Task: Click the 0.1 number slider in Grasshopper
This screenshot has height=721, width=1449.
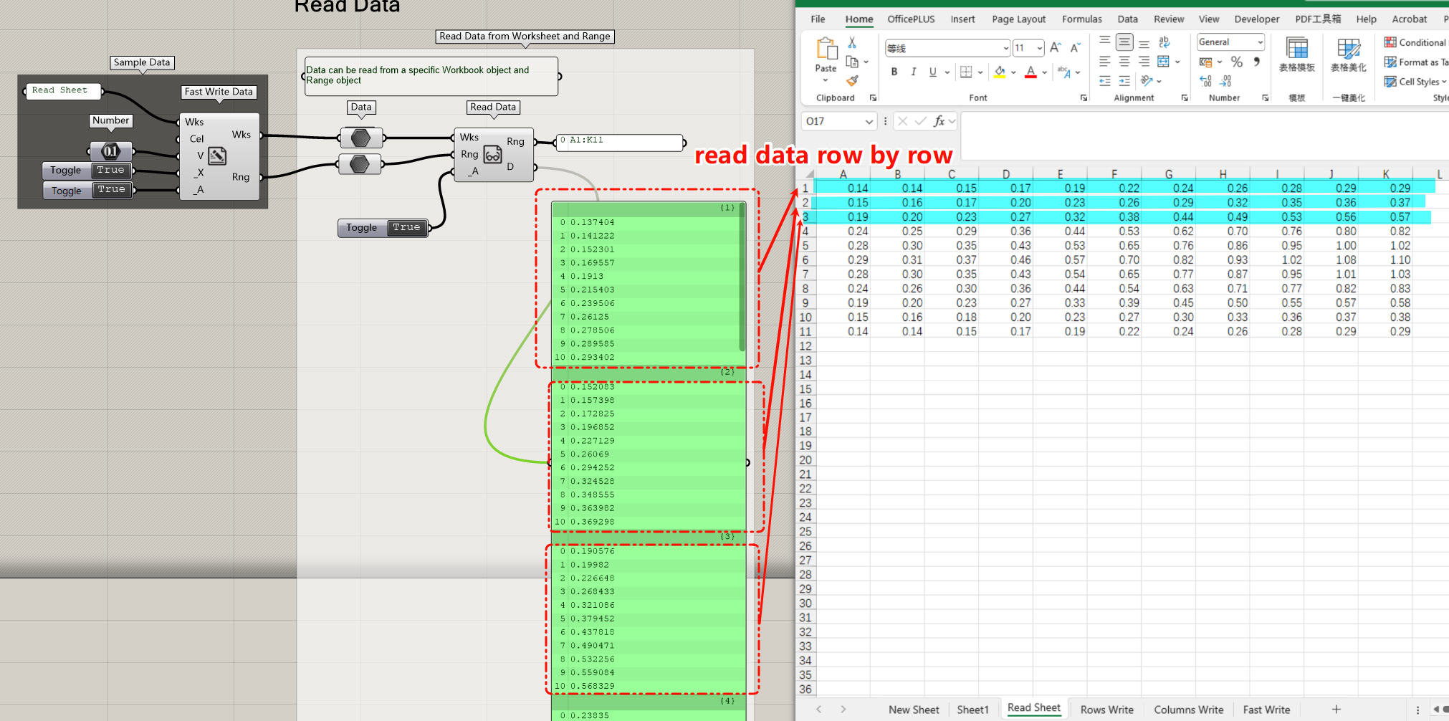Action: pyautogui.click(x=110, y=151)
